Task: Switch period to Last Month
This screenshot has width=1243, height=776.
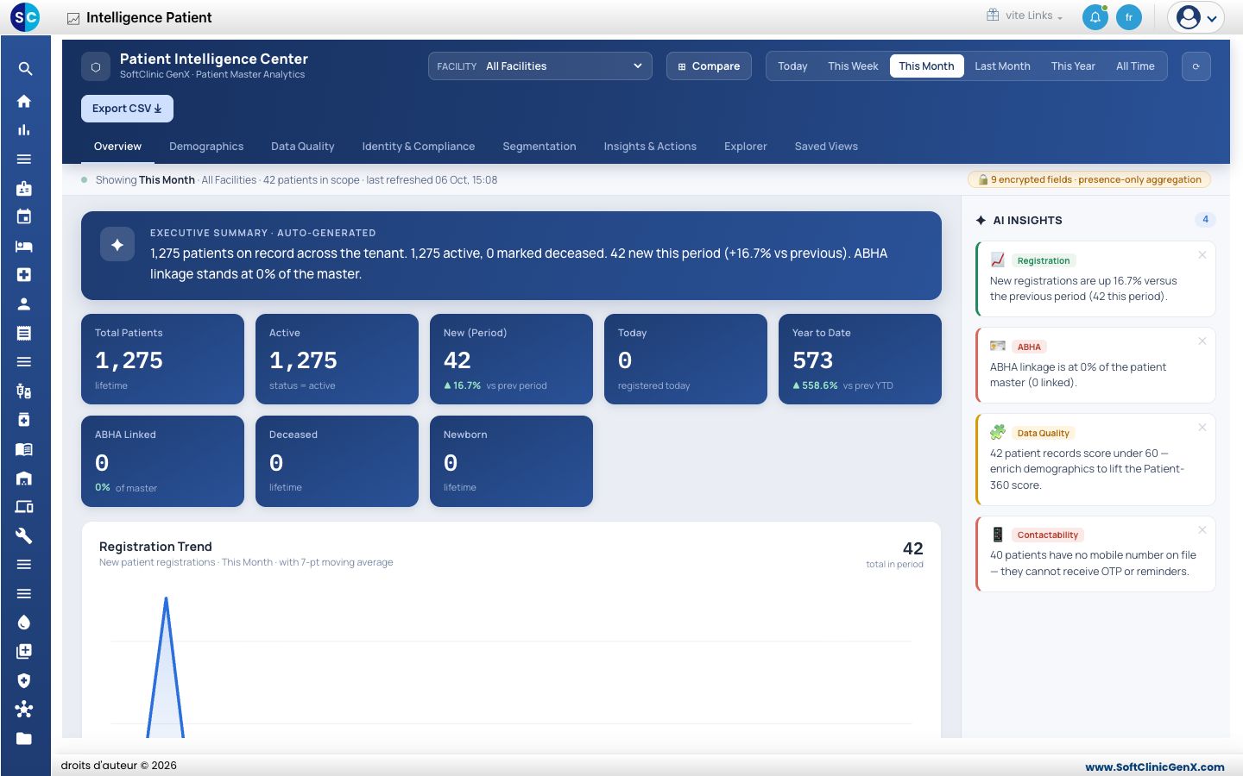Action: (1002, 66)
